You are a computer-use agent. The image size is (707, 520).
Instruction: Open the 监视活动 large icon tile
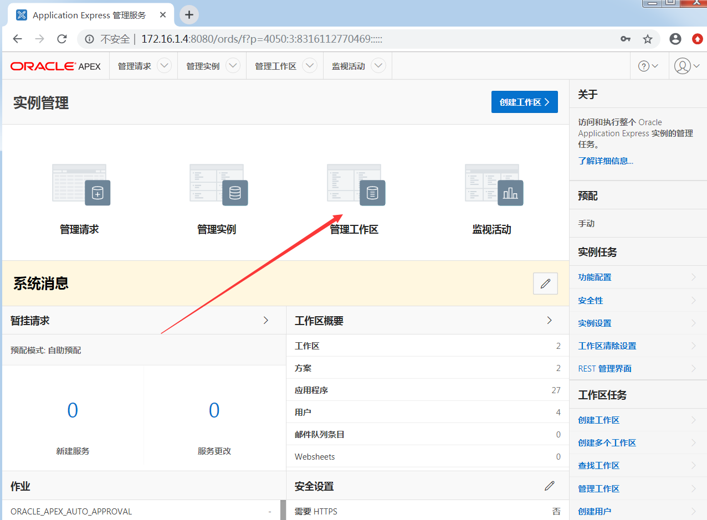click(492, 199)
